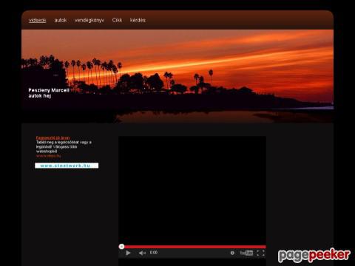355x266 pixels.
Task: Click the red ad headline link in the sidebar
Action: tap(53, 137)
